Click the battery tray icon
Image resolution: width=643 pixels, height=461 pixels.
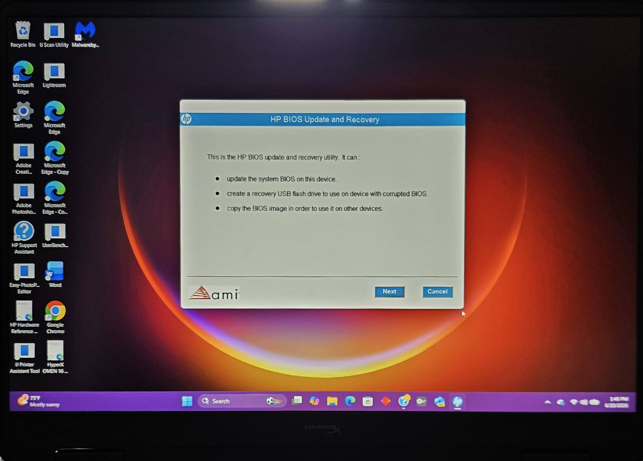point(594,402)
